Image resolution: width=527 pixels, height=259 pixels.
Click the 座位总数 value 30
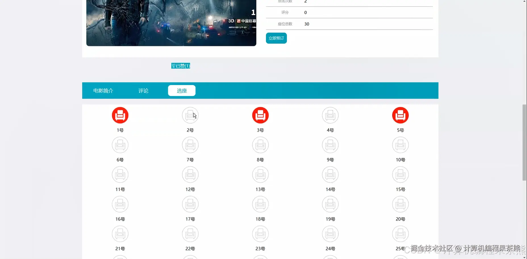[x=307, y=24]
